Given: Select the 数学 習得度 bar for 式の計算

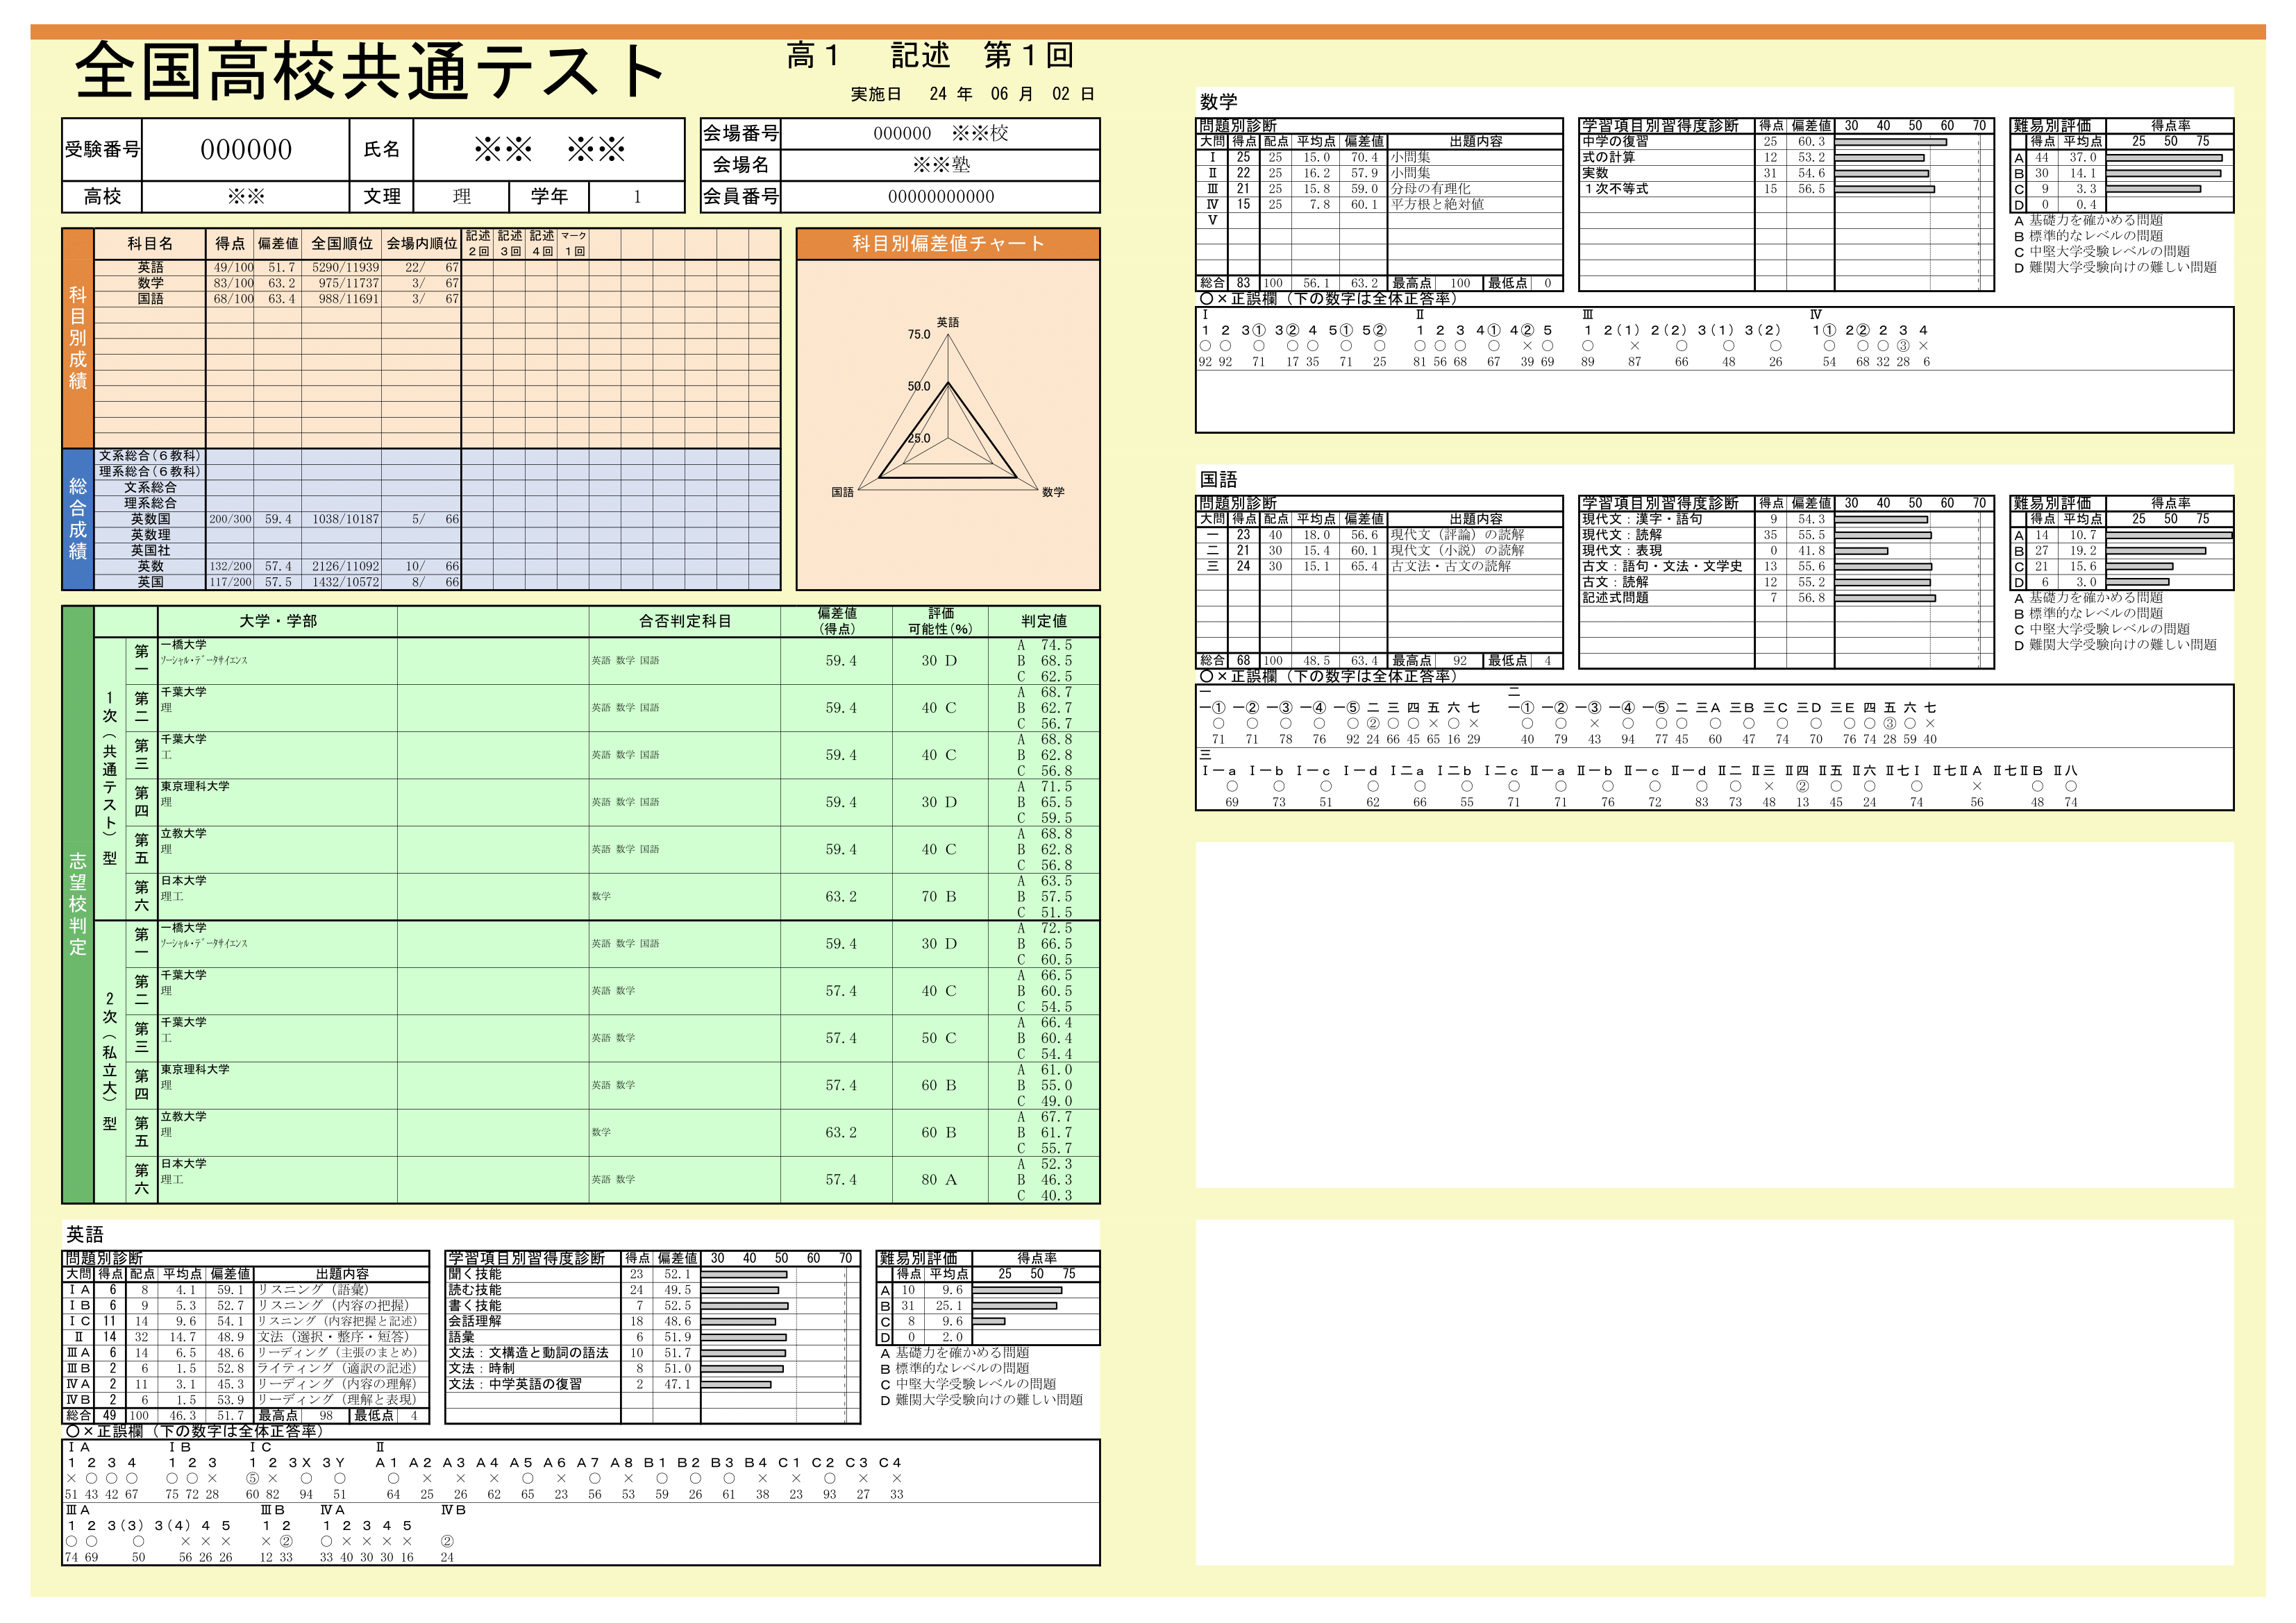Looking at the screenshot, I should [1880, 160].
